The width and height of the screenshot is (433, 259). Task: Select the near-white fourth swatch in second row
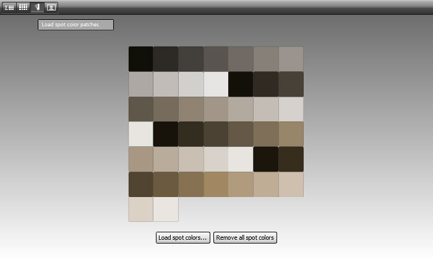click(216, 84)
